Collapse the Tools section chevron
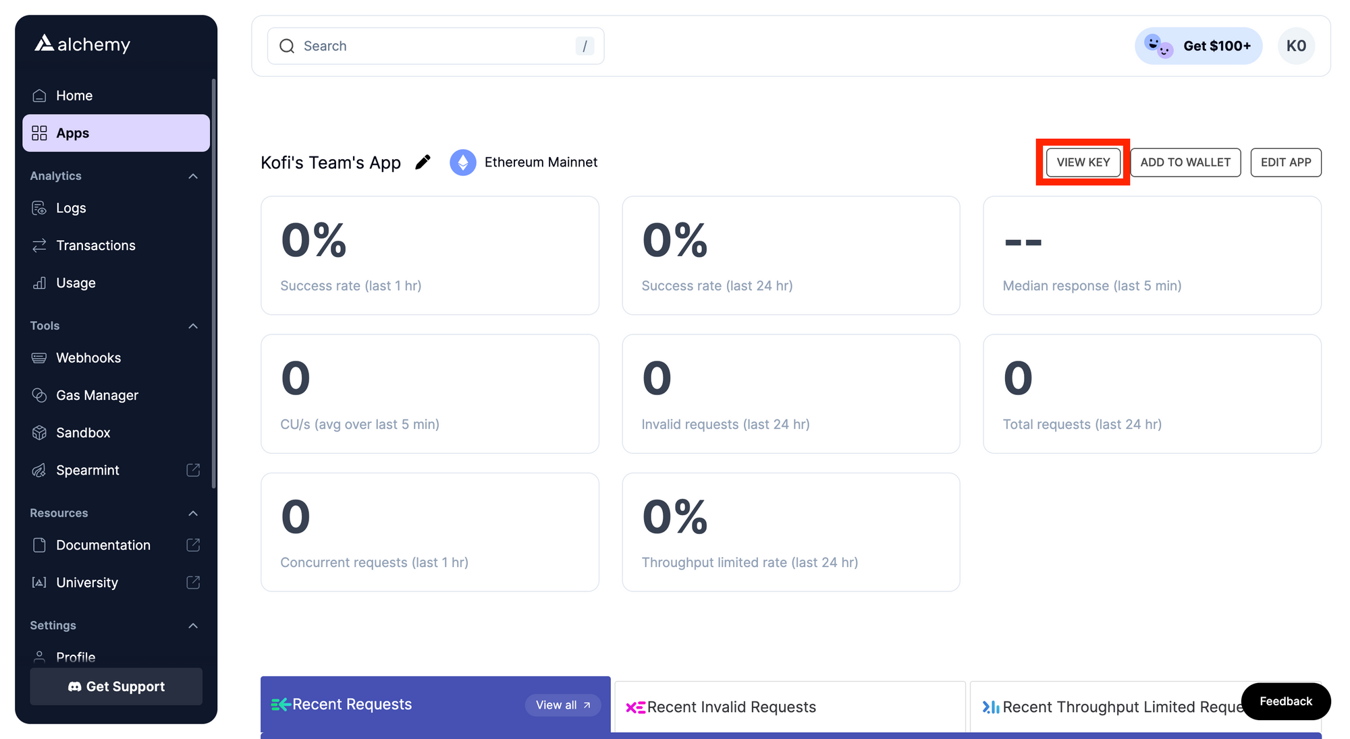This screenshot has height=739, width=1350. [193, 326]
